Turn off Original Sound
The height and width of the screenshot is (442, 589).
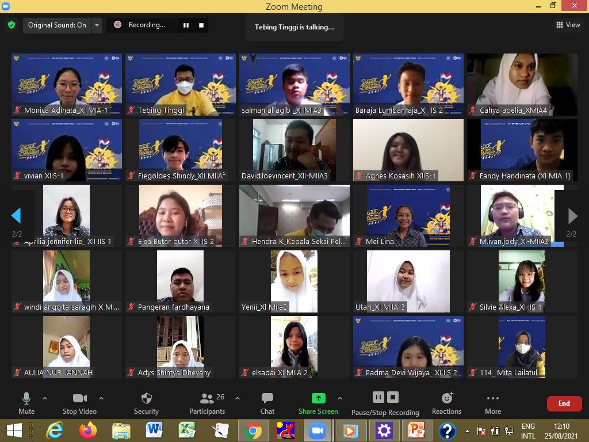(x=56, y=25)
